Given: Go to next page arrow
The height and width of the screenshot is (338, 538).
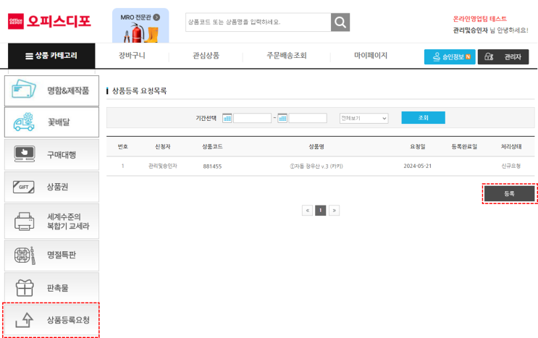Looking at the screenshot, I should pyautogui.click(x=334, y=211).
